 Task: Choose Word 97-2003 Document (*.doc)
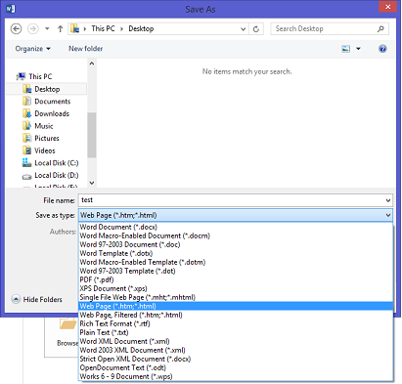(236, 244)
